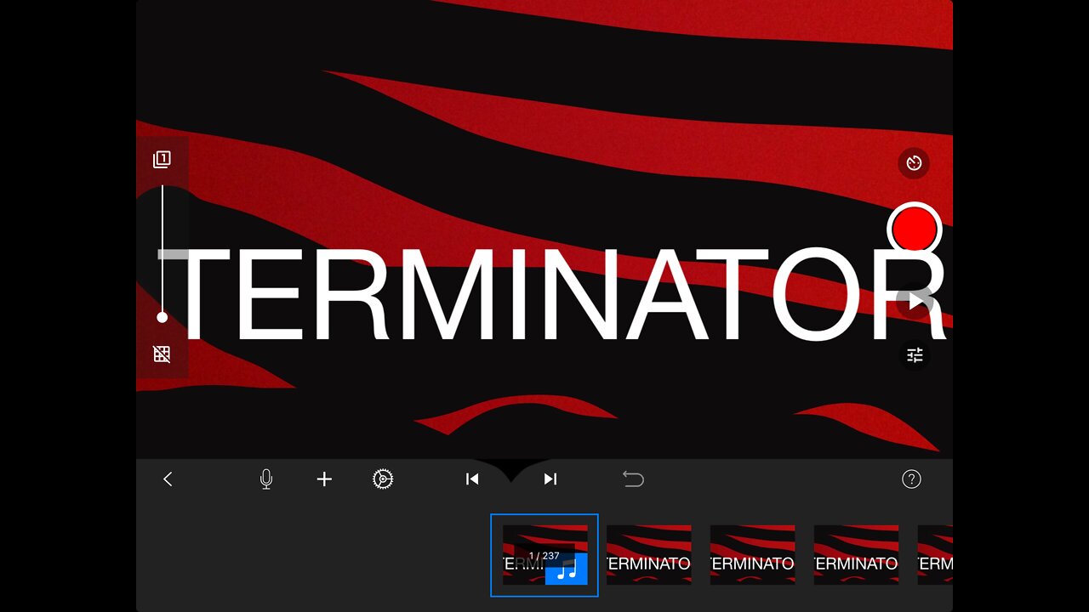Open the capture timer settings
The width and height of the screenshot is (1089, 612).
pyautogui.click(x=914, y=163)
